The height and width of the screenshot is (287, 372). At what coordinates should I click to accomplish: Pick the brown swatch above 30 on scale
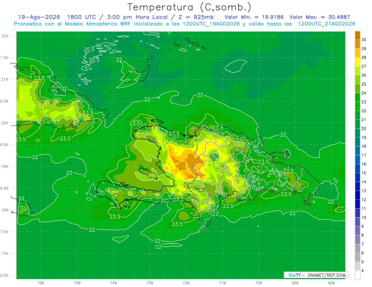(x=358, y=35)
